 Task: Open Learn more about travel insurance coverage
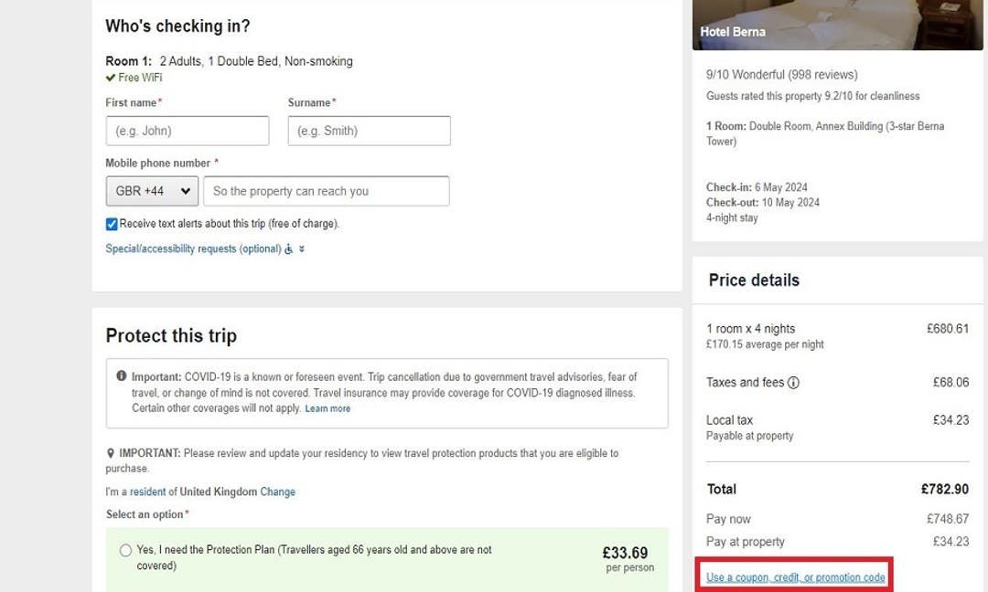328,408
